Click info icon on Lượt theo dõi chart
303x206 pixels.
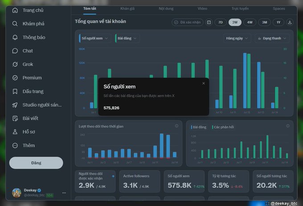point(176,126)
